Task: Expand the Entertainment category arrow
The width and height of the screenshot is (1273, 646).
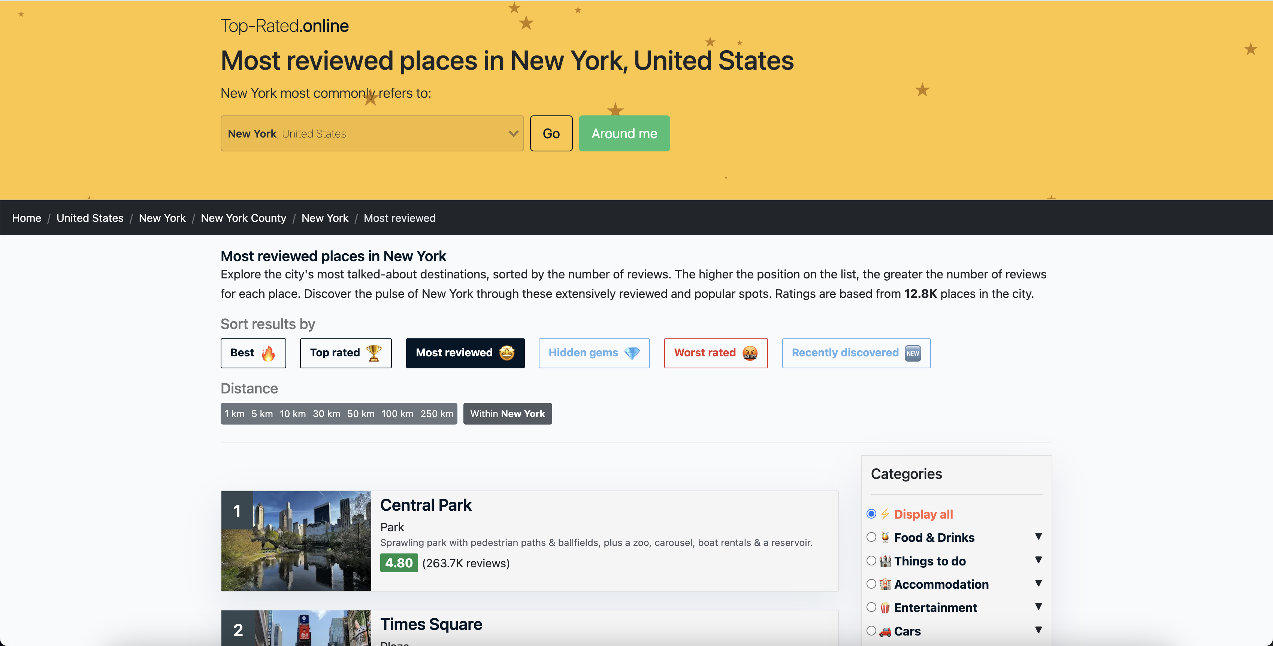Action: pos(1038,606)
